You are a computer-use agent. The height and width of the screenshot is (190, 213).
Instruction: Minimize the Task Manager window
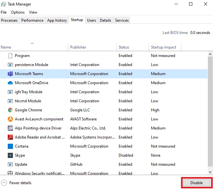176,4
